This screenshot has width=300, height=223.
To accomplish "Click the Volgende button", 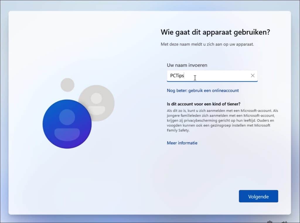I will click(x=258, y=196).
